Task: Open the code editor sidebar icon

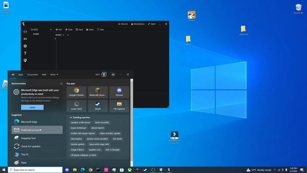Action: 25,32
